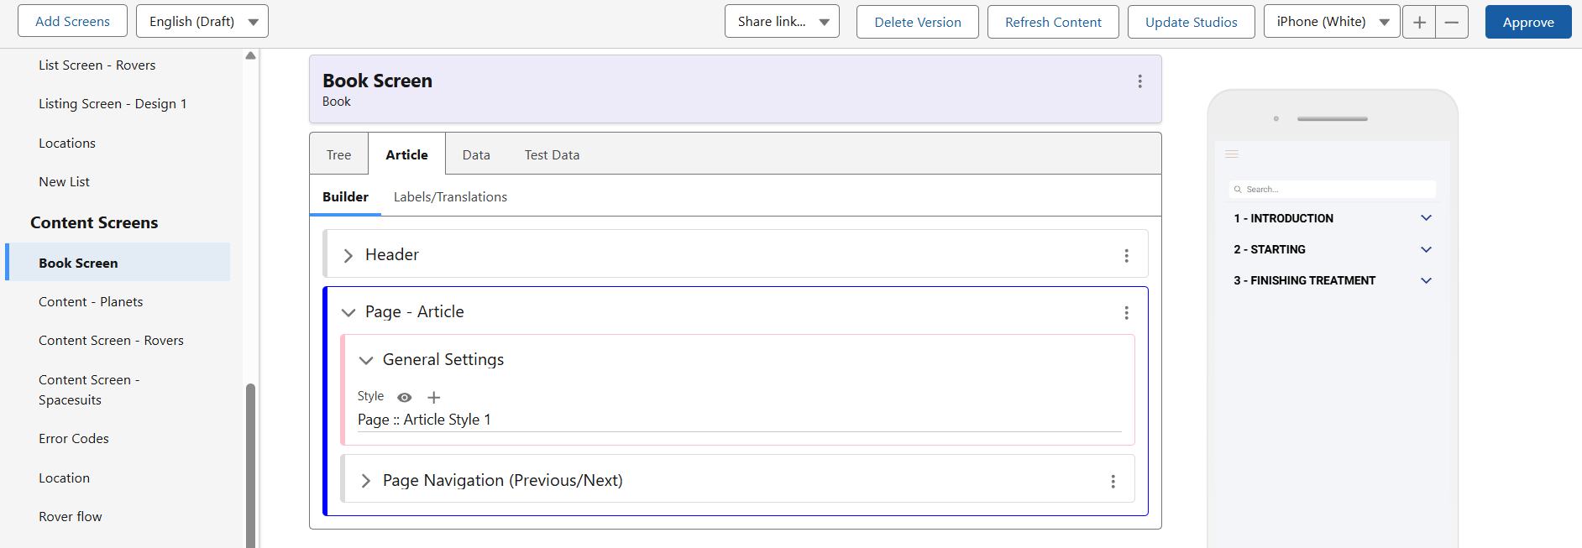This screenshot has height=548, width=1582.
Task: Open iPhone (White) device dropdown
Action: (x=1332, y=22)
